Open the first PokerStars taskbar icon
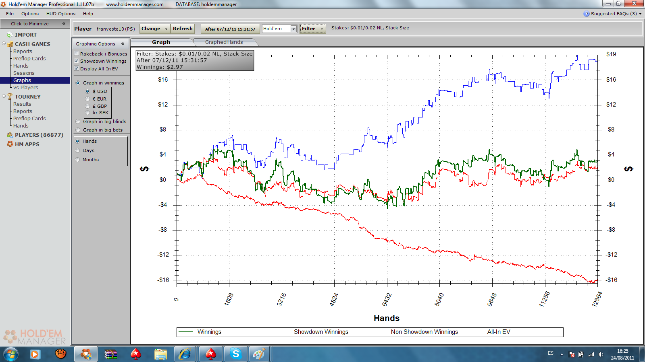Image resolution: width=645 pixels, height=362 pixels. pos(136,354)
